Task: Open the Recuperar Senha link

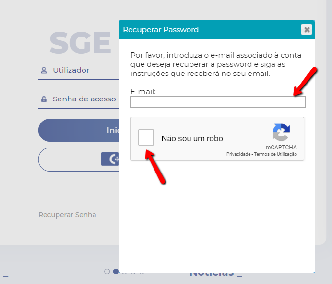Action: 67,215
